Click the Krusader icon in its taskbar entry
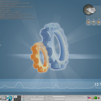This screenshot has width=101, height=101. [24, 99]
